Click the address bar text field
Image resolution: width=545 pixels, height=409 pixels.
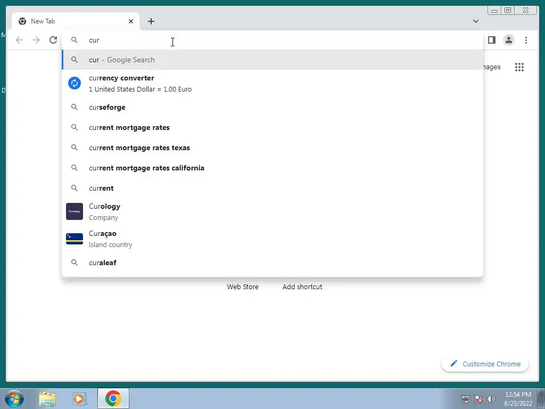pyautogui.click(x=272, y=40)
